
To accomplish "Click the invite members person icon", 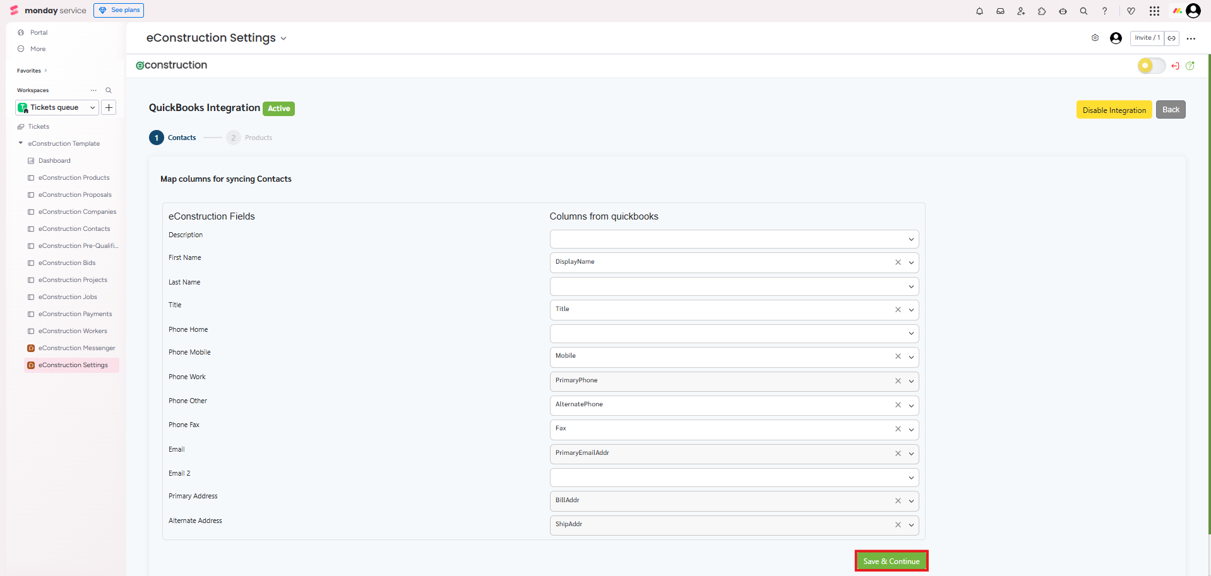I will (1021, 11).
